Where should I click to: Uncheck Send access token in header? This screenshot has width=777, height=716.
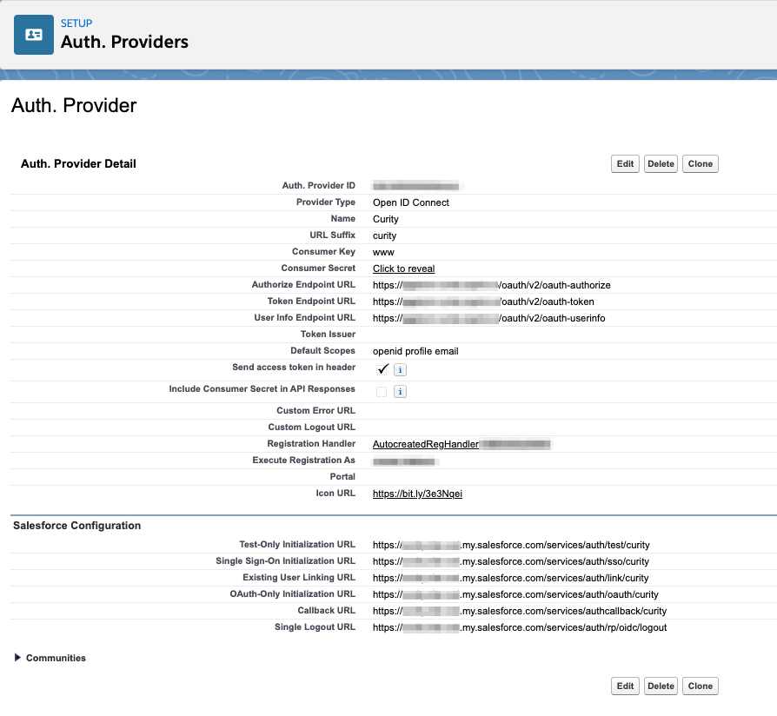382,368
